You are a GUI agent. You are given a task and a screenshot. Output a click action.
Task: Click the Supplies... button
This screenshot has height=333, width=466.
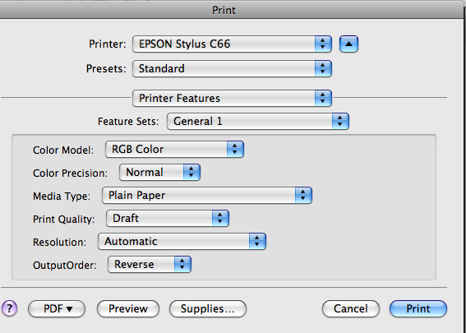point(208,308)
